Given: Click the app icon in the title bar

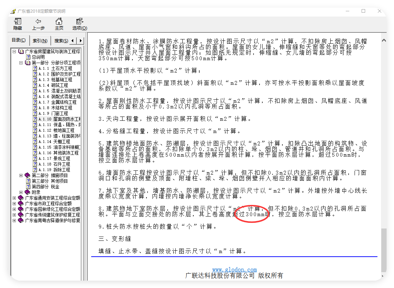Looking at the screenshot, I should [13, 11].
